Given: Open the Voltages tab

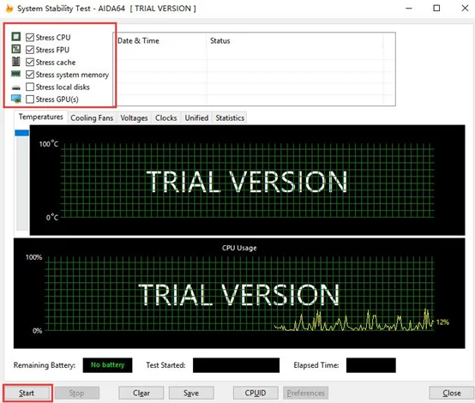Looking at the screenshot, I should (134, 117).
